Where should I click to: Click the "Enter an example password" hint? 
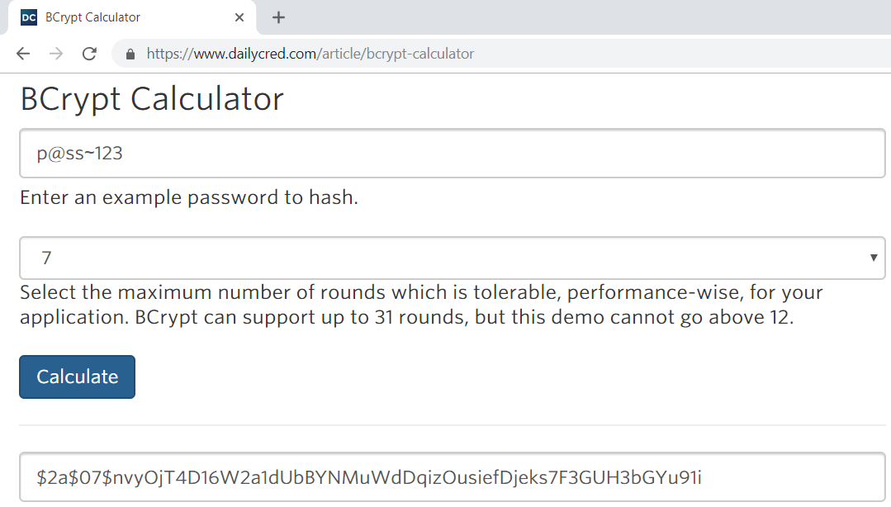click(x=189, y=198)
